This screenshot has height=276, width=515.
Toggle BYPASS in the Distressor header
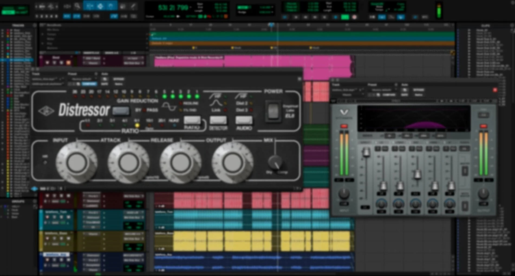119,79
